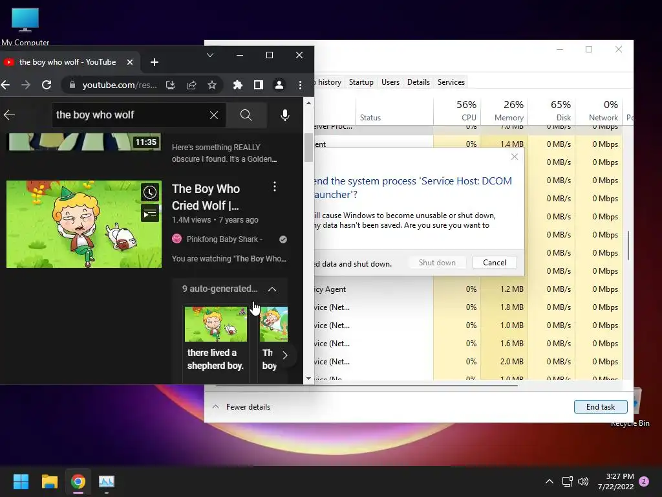Screen dimensions: 662x497
Task: Switch to Services tab in Task Manager
Action: (x=451, y=82)
